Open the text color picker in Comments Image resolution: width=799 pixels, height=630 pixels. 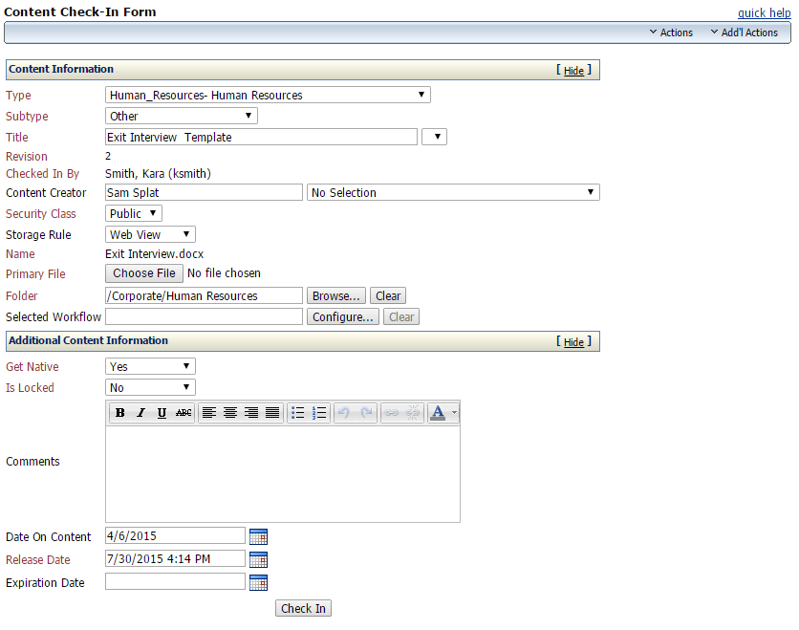click(439, 412)
